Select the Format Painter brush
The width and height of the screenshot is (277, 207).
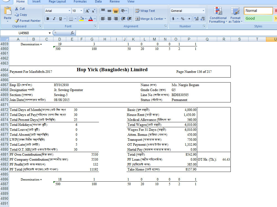(x=17, y=21)
